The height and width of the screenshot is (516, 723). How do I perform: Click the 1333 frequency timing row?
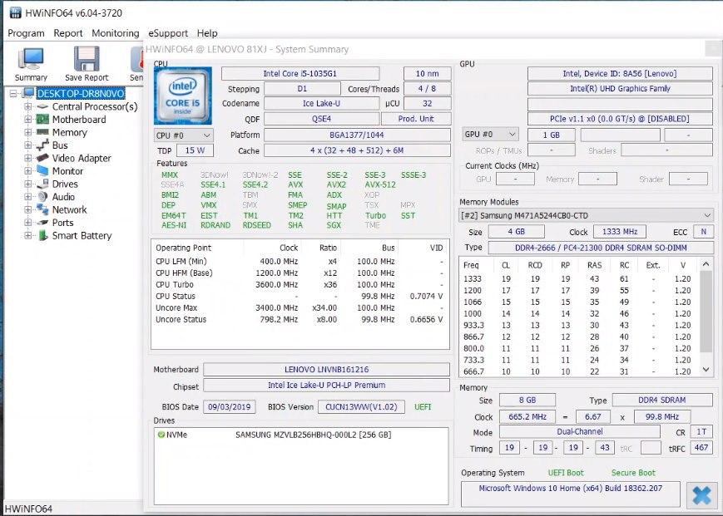579,278
